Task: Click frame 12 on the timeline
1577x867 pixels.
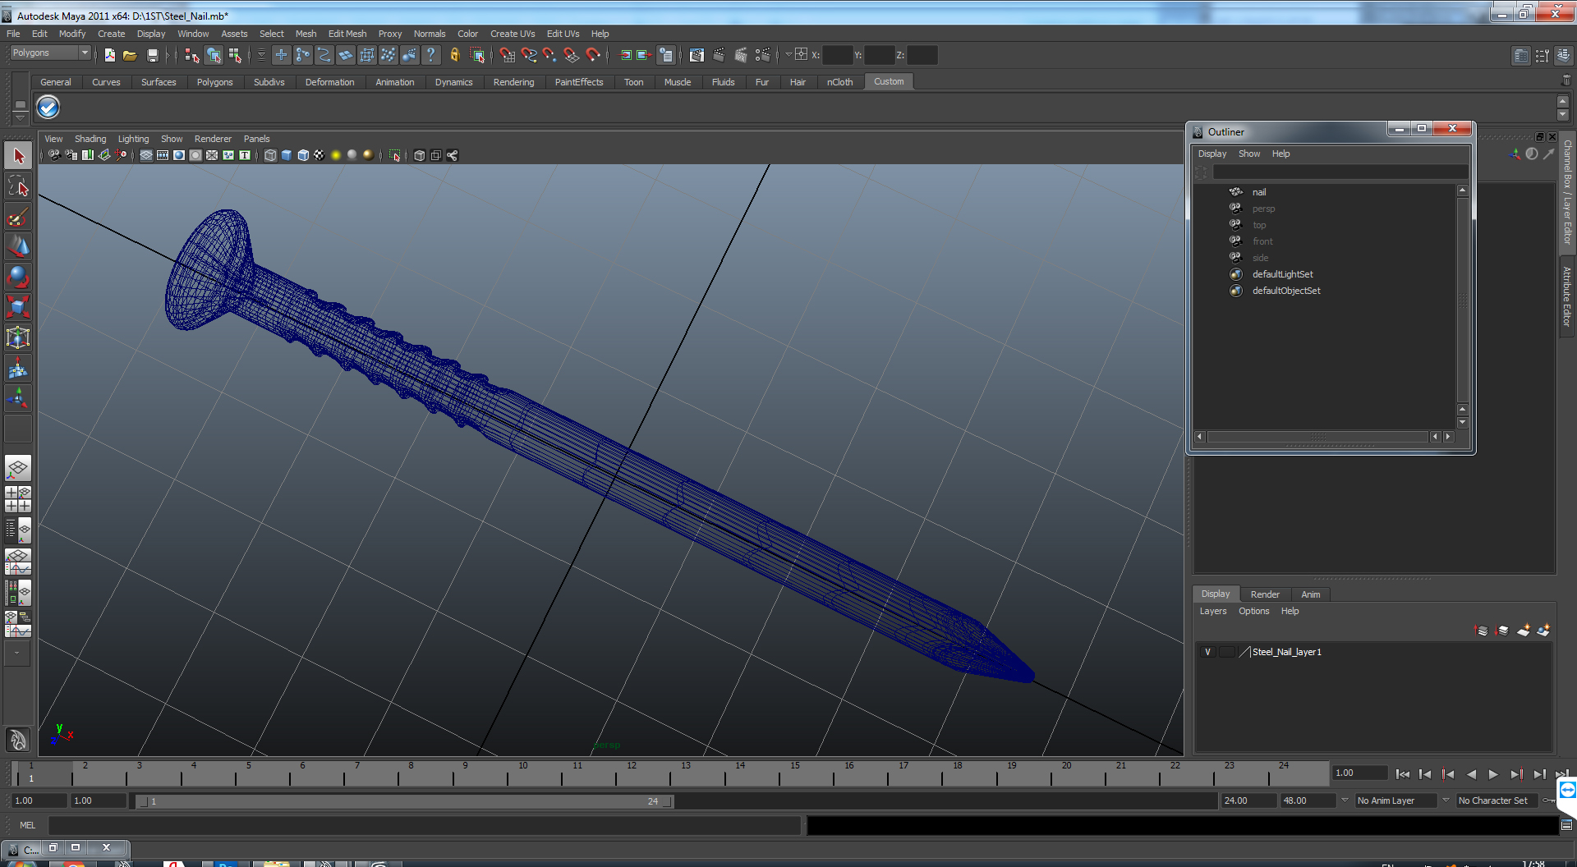Action: click(x=632, y=773)
